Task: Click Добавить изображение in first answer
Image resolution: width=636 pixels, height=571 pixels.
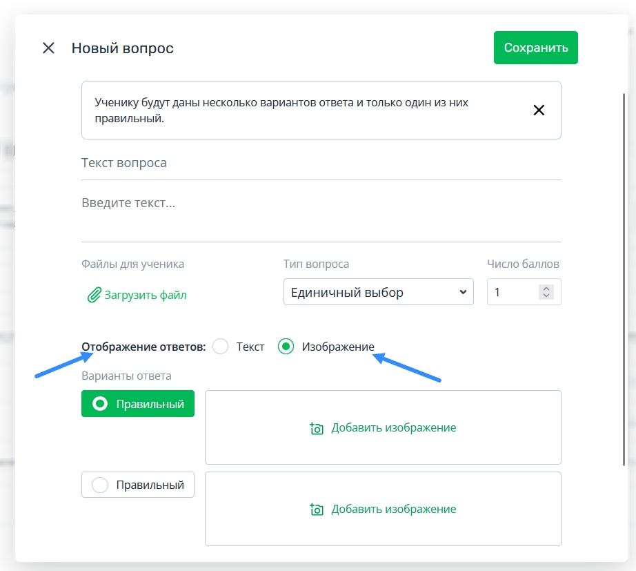Action: click(x=393, y=427)
